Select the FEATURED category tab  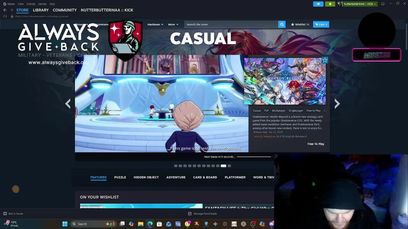(98, 177)
